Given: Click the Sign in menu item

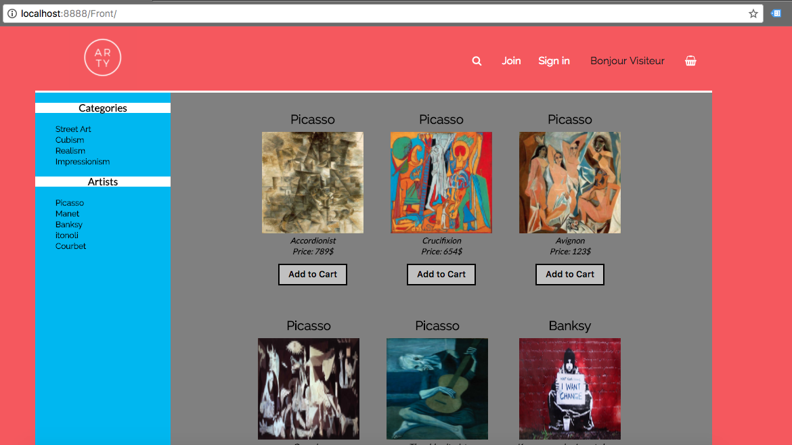Looking at the screenshot, I should point(554,61).
